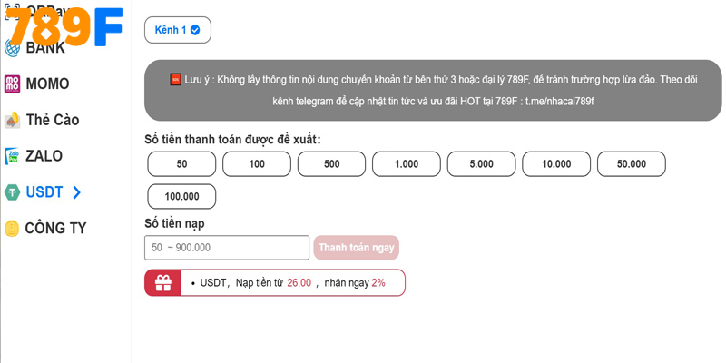Choose the 50 suggested amount
The height and width of the screenshot is (363, 726).
pos(181,164)
